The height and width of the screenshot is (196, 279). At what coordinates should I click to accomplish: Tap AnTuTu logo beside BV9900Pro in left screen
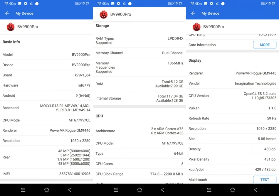pyautogui.click(x=11, y=27)
